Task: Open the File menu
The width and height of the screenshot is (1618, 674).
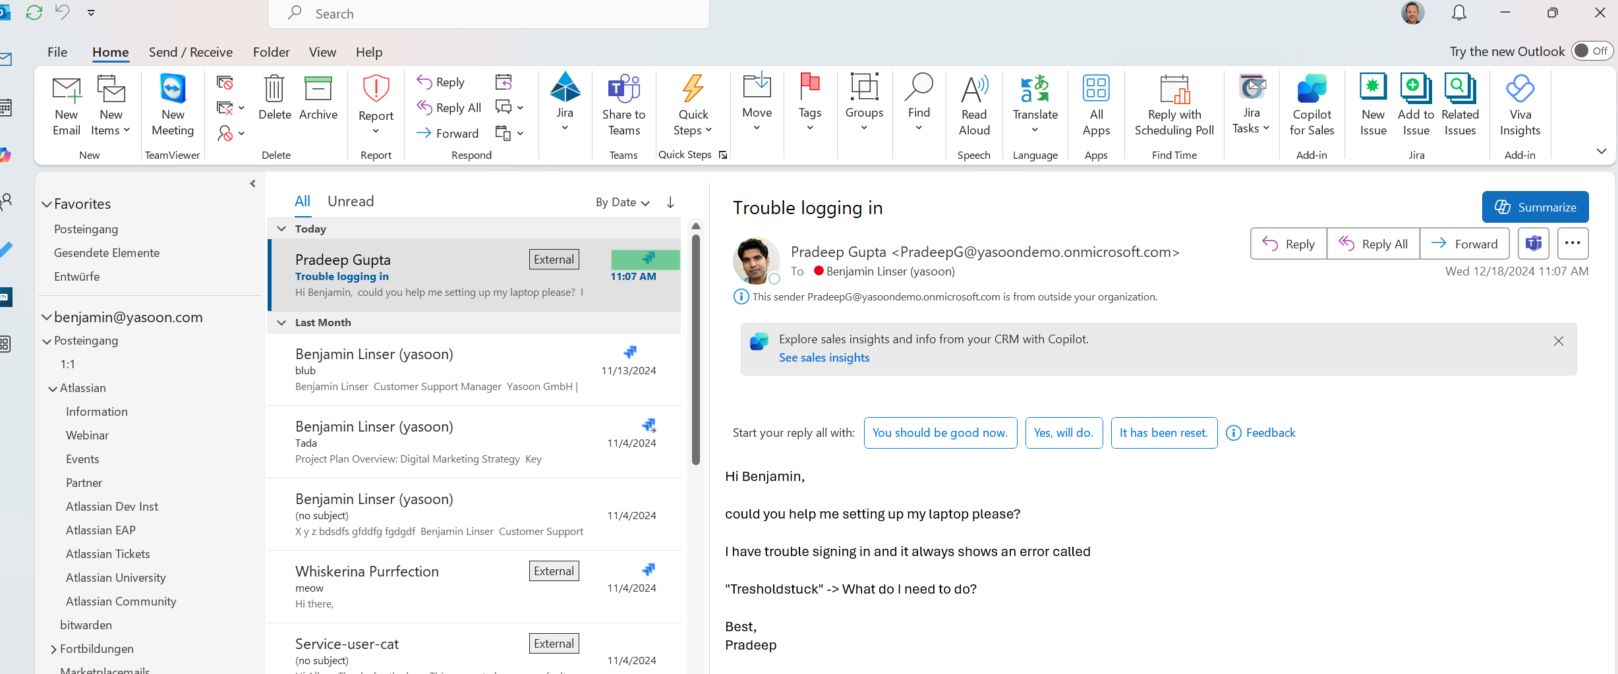Action: pyautogui.click(x=57, y=52)
